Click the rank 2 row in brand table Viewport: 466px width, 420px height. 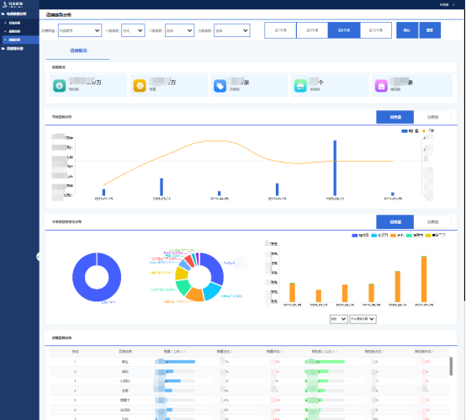point(250,371)
